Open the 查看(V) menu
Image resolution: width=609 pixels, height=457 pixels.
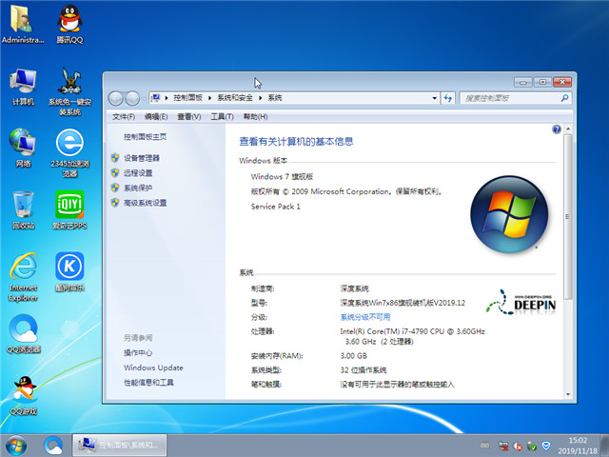(x=189, y=116)
